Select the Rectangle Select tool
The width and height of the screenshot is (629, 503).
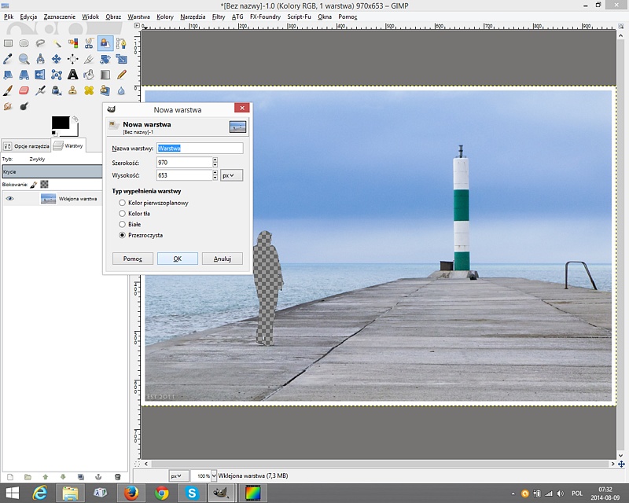coord(8,43)
